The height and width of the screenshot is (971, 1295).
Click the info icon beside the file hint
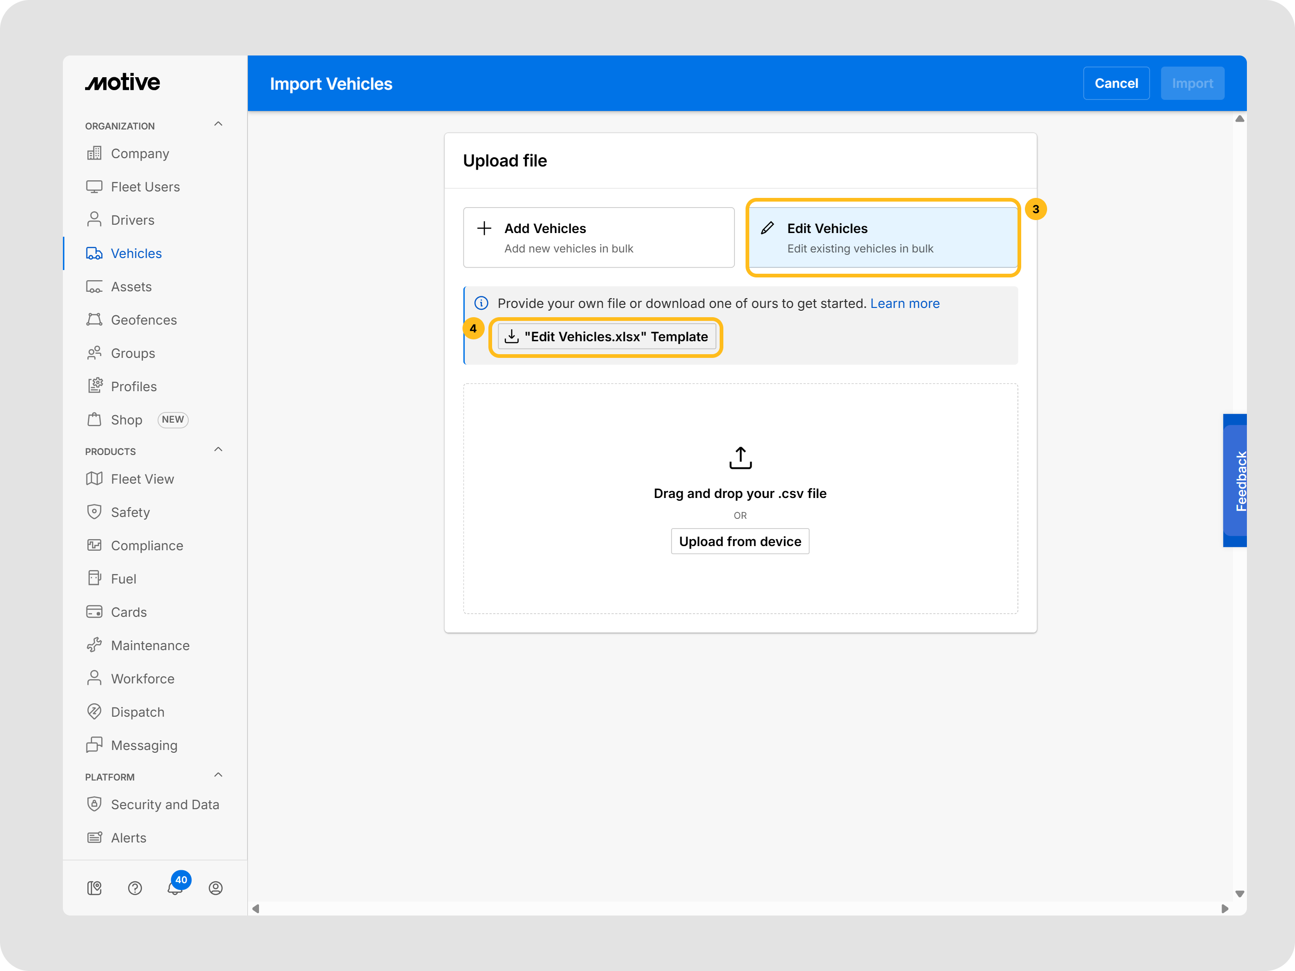click(481, 303)
